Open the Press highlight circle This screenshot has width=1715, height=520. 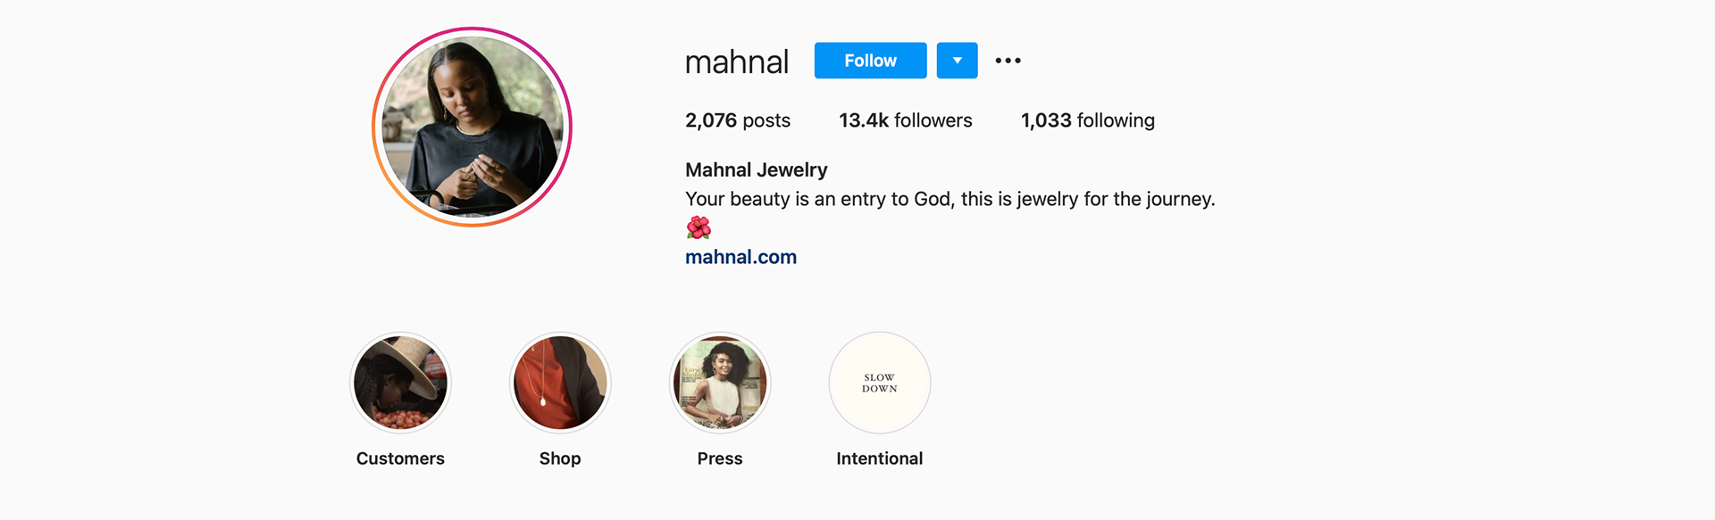click(720, 383)
